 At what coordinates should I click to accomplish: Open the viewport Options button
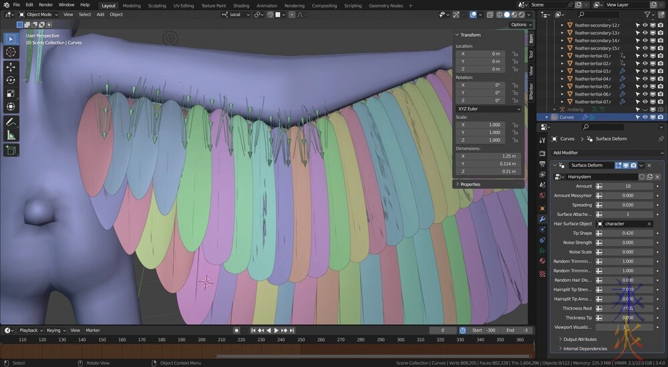pyautogui.click(x=519, y=25)
